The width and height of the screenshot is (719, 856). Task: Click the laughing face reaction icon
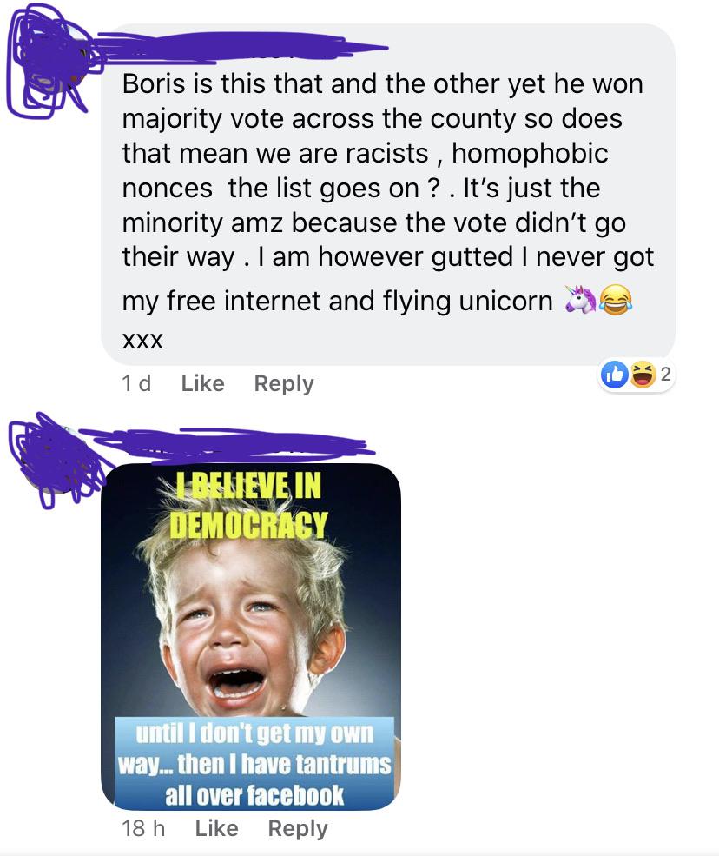642,375
